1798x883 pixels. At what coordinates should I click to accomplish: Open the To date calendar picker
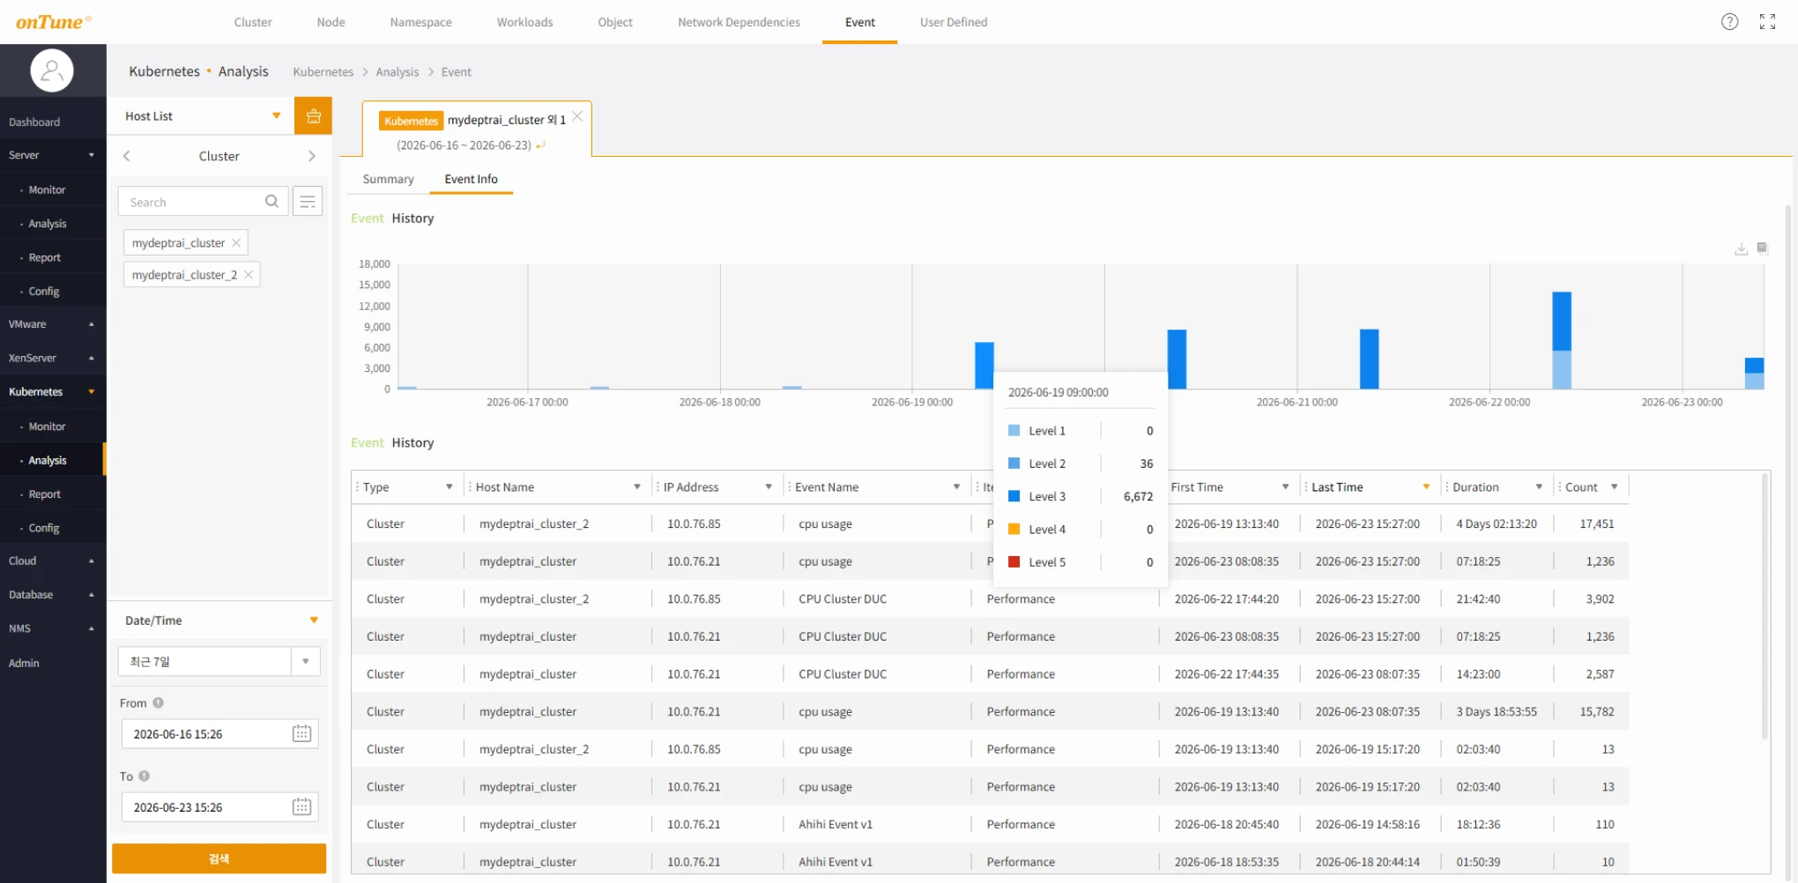[301, 806]
